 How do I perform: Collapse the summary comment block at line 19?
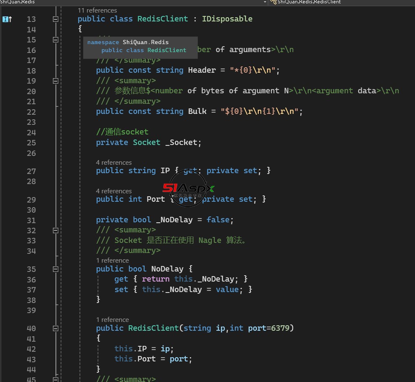point(55,81)
